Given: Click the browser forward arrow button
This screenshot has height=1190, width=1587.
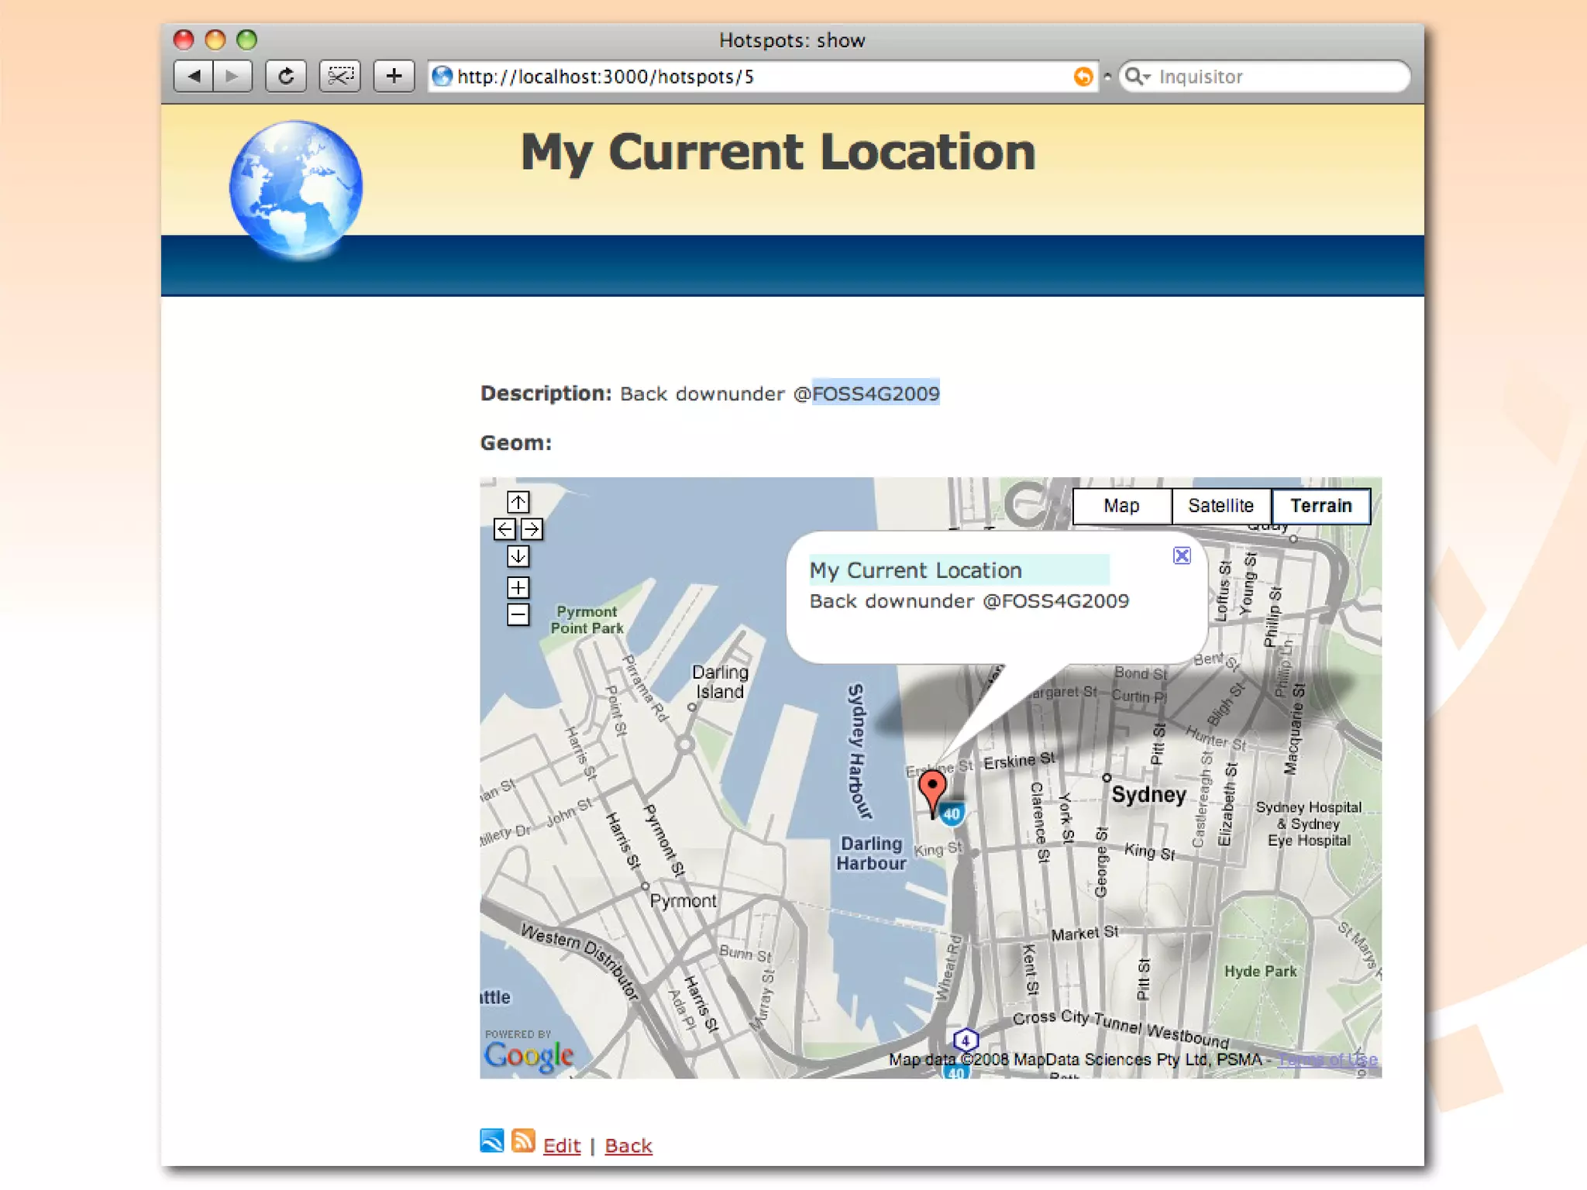Looking at the screenshot, I should point(232,76).
